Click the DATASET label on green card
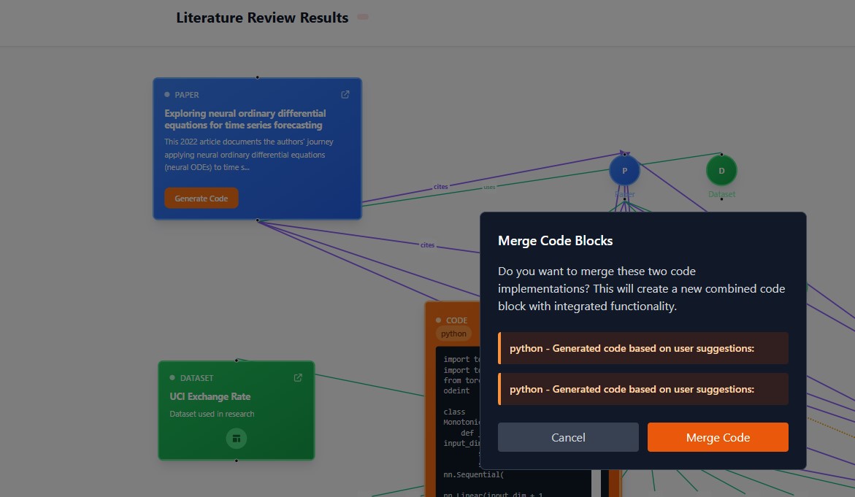This screenshot has width=855, height=497. [x=196, y=378]
